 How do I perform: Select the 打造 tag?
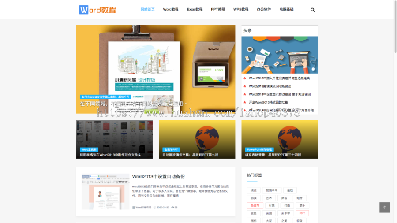click(287, 205)
